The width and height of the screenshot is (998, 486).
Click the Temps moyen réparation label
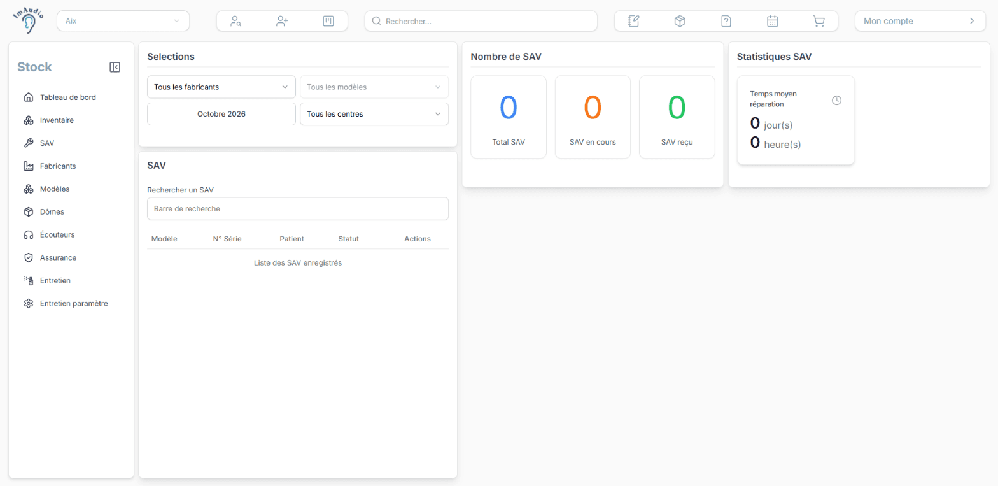point(773,99)
